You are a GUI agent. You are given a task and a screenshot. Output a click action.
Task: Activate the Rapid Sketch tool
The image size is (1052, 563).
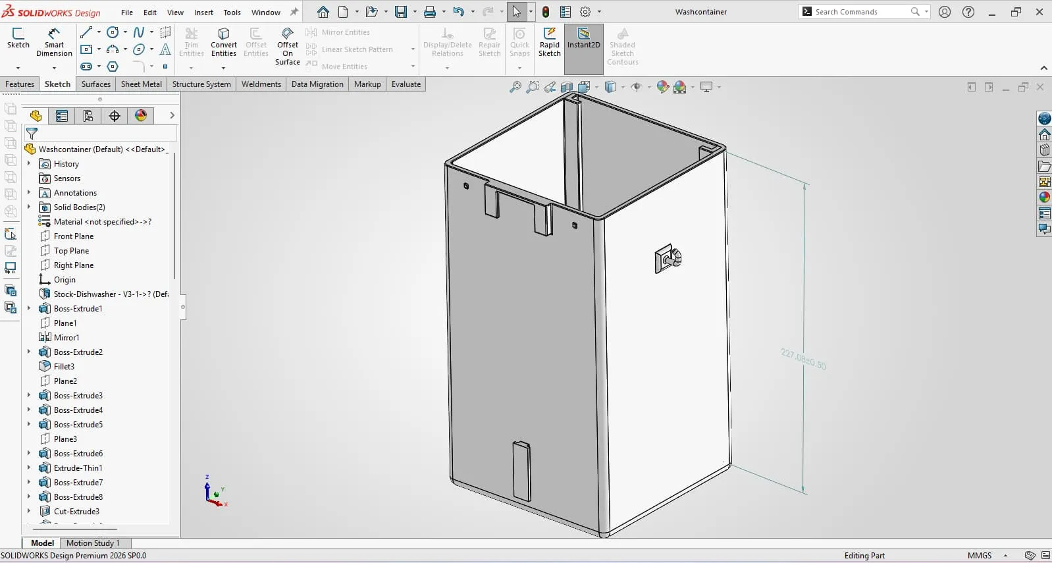click(x=550, y=42)
